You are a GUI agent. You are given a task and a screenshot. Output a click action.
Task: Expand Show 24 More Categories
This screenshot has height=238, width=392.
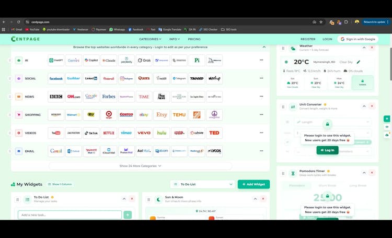coord(140,166)
